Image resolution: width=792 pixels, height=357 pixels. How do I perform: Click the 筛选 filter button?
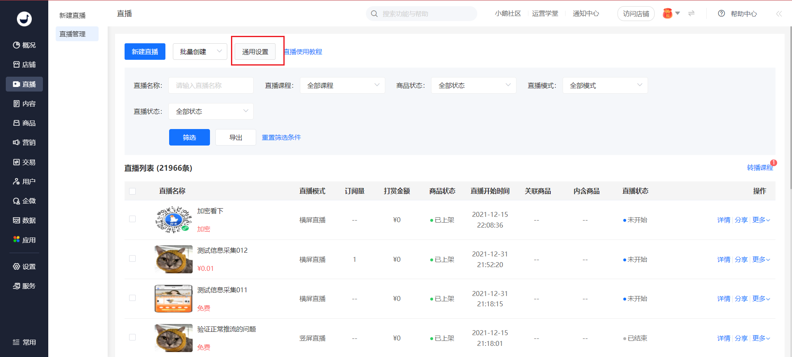tap(189, 137)
